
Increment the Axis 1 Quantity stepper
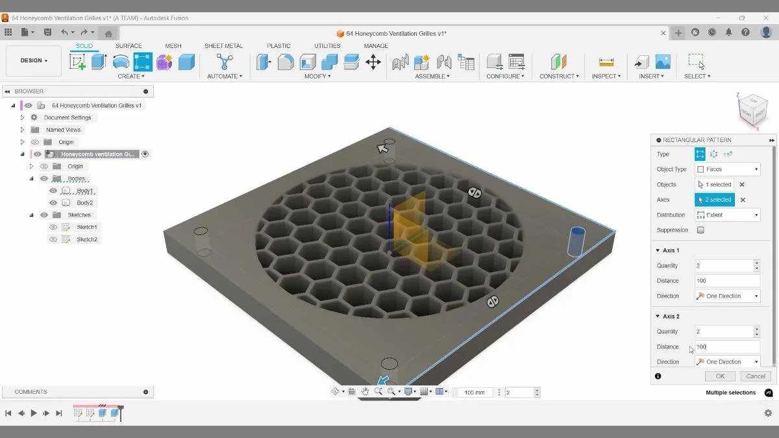tap(757, 263)
